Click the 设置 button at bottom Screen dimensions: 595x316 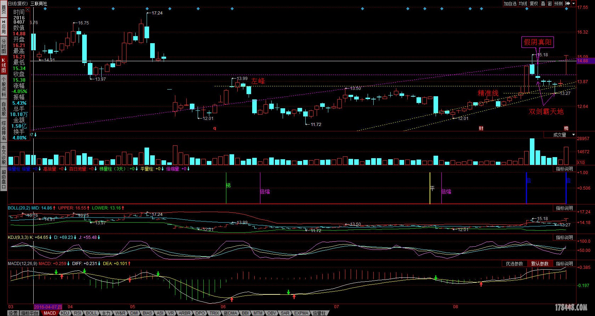point(13,313)
